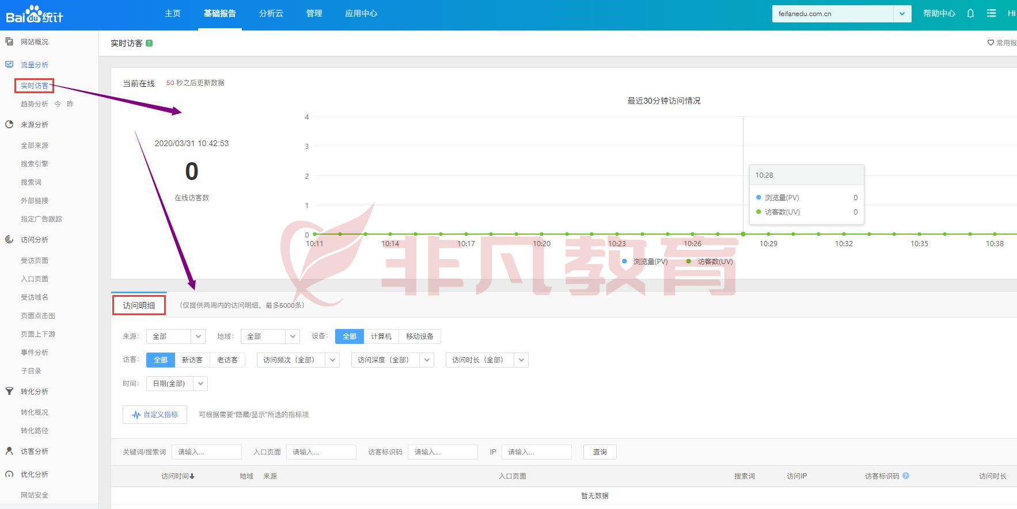Open 指定广告跟踪 in the sidebar
Image resolution: width=1017 pixels, height=509 pixels.
[41, 219]
